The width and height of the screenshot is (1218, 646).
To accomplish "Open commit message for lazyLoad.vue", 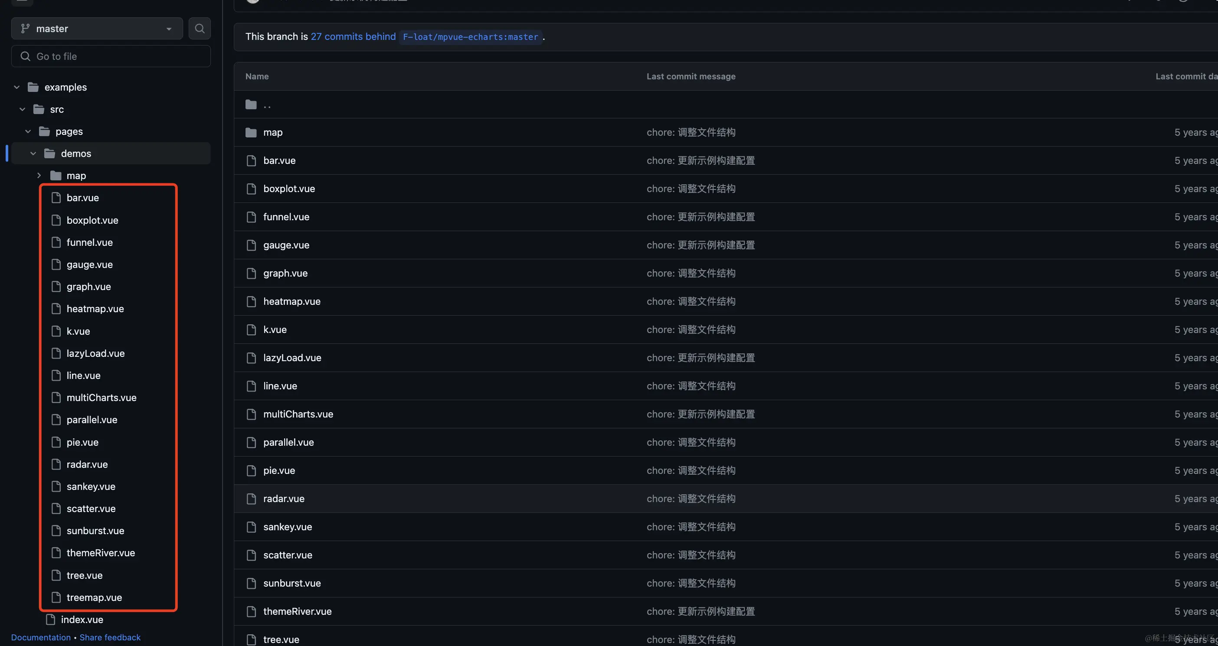I will 700,358.
